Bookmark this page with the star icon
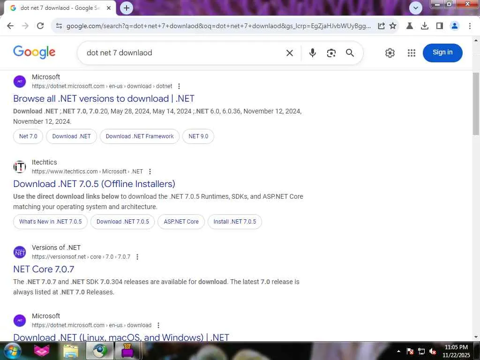 (x=393, y=26)
